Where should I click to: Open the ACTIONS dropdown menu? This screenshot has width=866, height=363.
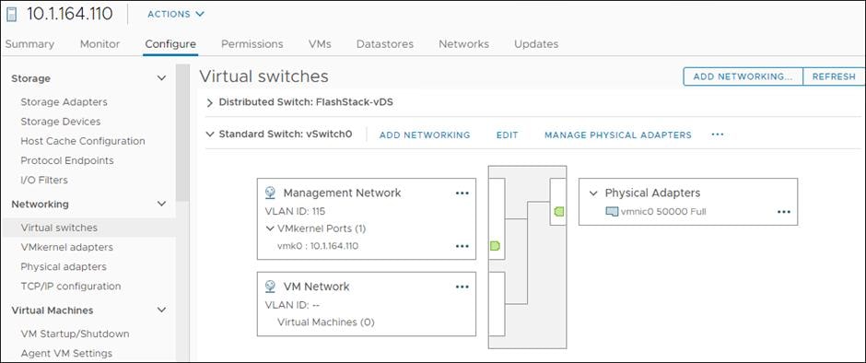pyautogui.click(x=176, y=14)
